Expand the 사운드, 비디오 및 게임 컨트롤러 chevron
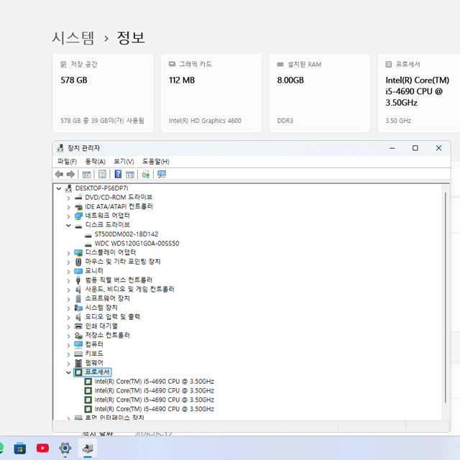This screenshot has width=460, height=460. click(x=68, y=290)
